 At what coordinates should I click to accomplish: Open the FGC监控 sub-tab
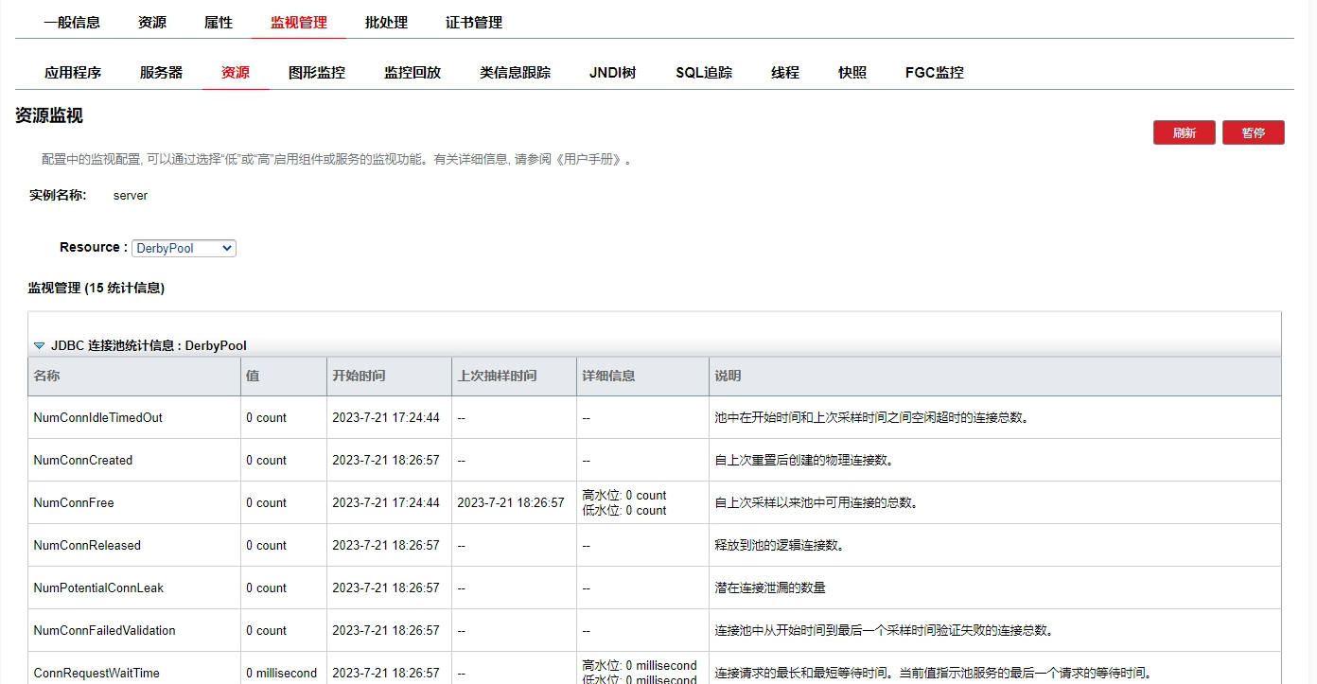(x=935, y=73)
